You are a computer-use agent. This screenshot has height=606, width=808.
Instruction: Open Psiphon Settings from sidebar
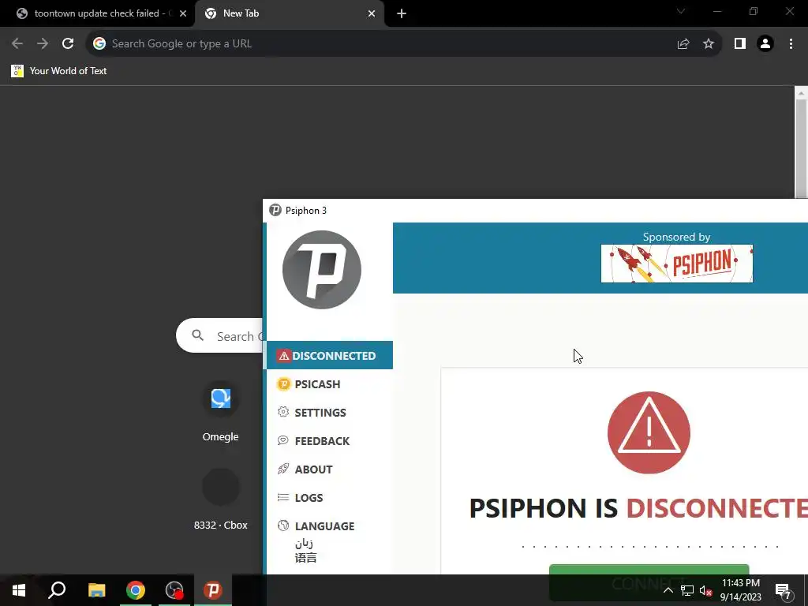click(x=330, y=412)
